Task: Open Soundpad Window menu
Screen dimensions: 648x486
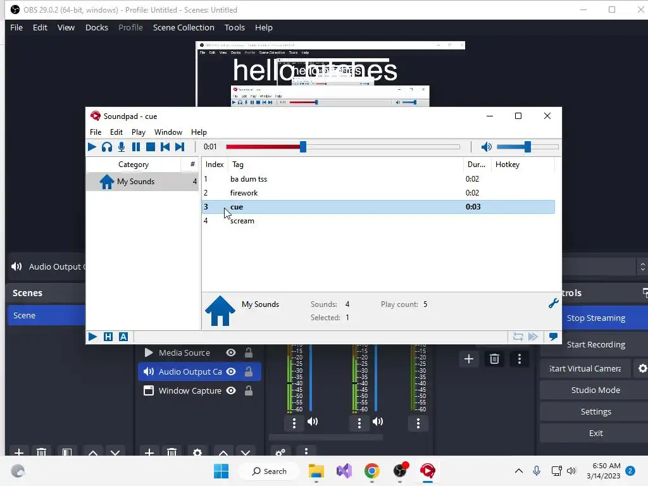Action: click(x=168, y=132)
